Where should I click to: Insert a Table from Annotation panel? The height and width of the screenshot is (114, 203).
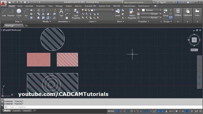click(67, 18)
